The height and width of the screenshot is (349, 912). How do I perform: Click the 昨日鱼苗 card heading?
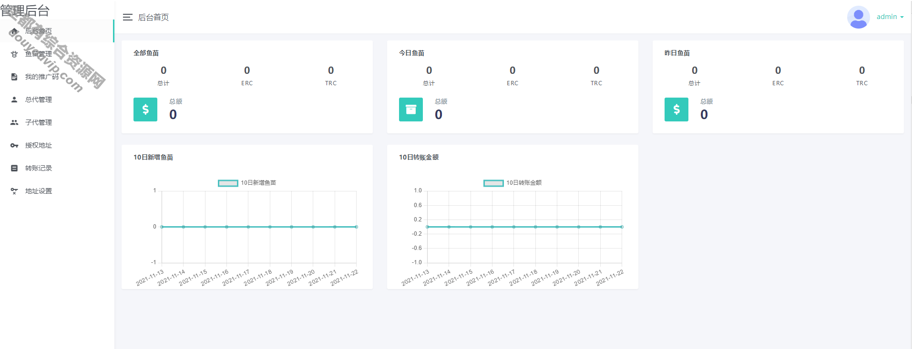pos(677,53)
